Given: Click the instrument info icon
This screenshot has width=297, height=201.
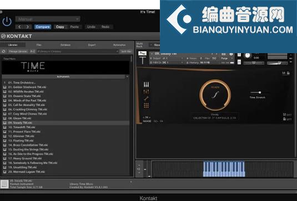Looking at the screenshot, I should point(231,54).
